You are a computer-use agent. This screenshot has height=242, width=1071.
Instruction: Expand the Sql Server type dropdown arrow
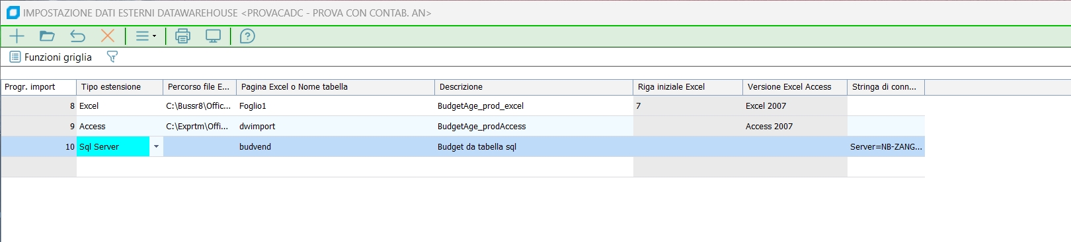(156, 146)
